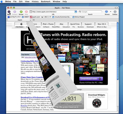Open the Shiira application menu
The width and height of the screenshot is (123, 114).
point(8,1)
